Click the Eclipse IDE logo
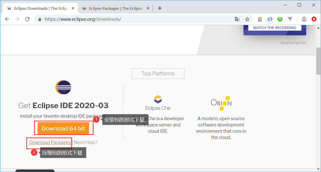 [x=63, y=87]
